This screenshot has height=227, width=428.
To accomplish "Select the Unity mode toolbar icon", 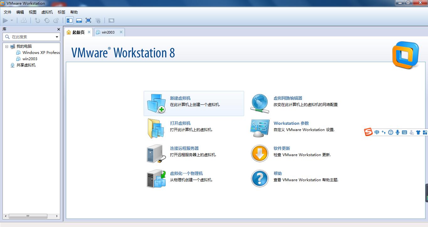I will 98,20.
